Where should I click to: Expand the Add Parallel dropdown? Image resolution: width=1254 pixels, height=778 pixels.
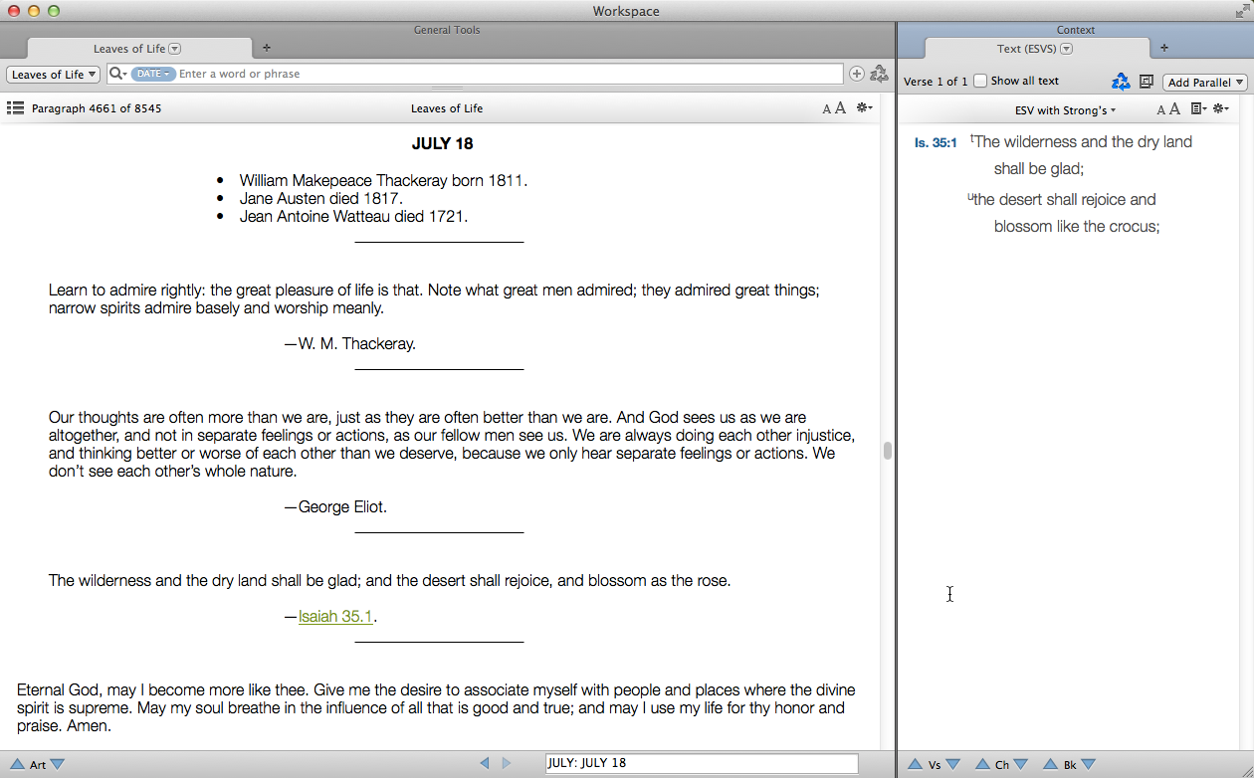(x=1204, y=83)
